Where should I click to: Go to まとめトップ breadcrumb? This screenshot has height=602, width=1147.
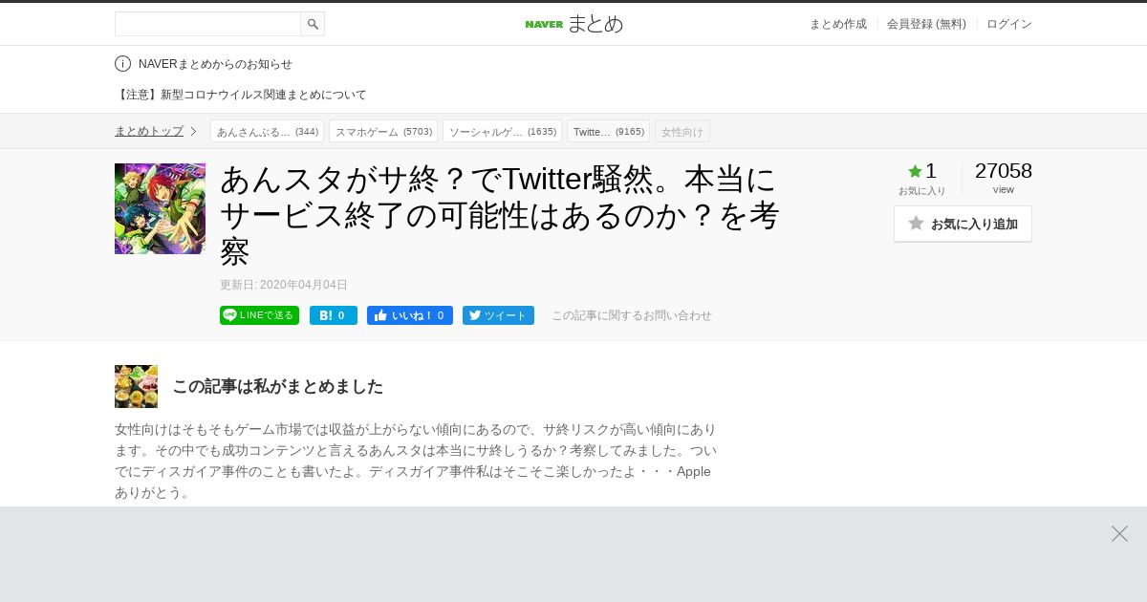pyautogui.click(x=149, y=131)
